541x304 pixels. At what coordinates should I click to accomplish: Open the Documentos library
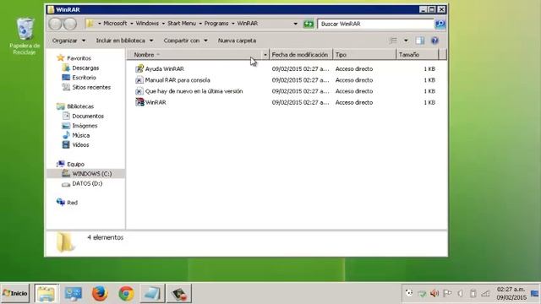88,117
